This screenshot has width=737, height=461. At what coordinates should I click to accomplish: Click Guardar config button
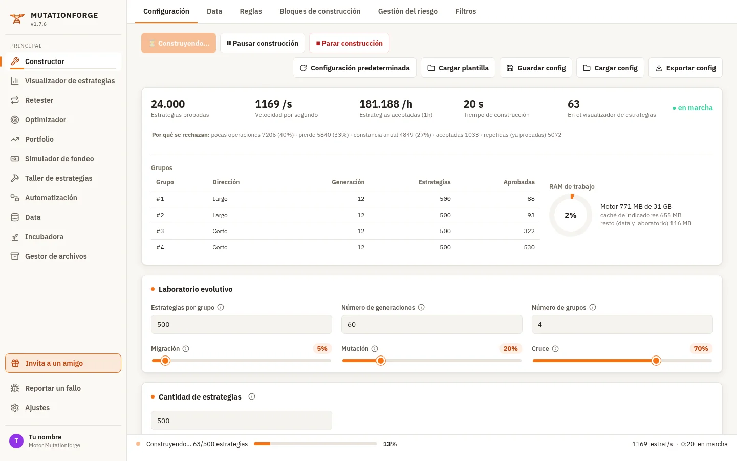click(x=536, y=68)
